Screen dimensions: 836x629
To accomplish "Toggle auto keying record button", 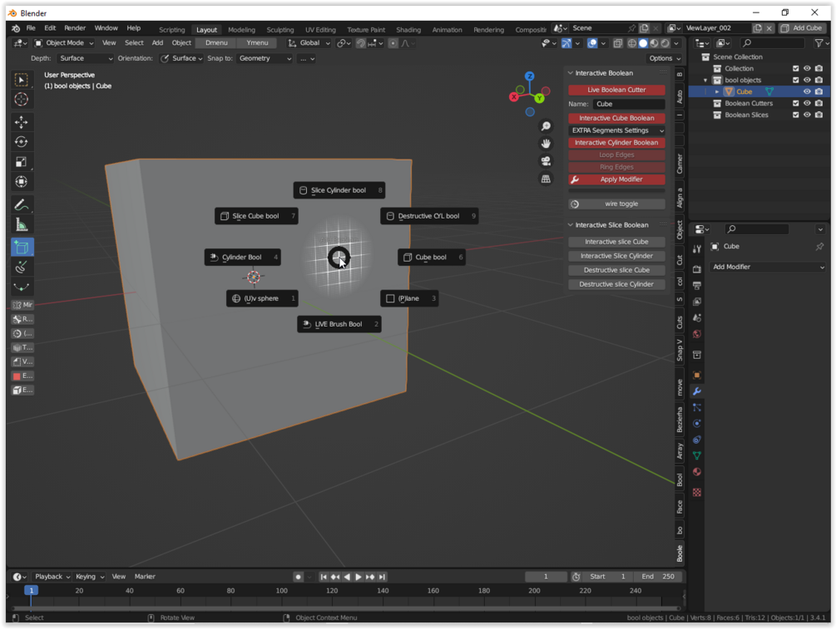I will tap(298, 577).
